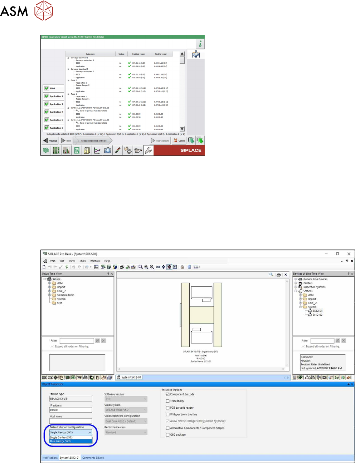The image size is (355, 463).
Task: Click the Previous button
Action: [50, 141]
